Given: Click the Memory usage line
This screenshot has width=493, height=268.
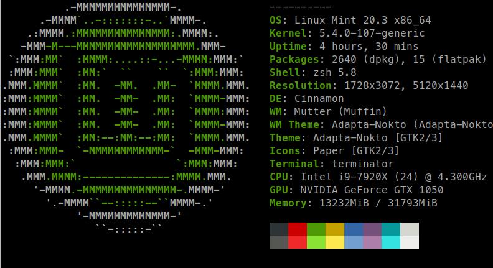Looking at the screenshot, I should (353, 203).
